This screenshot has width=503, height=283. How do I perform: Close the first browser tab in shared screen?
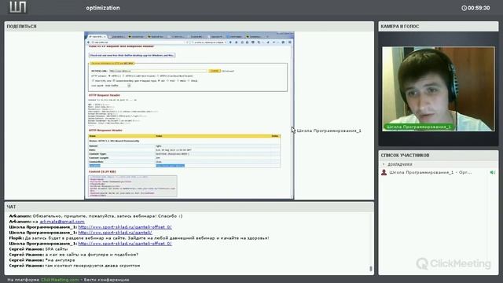105,37
